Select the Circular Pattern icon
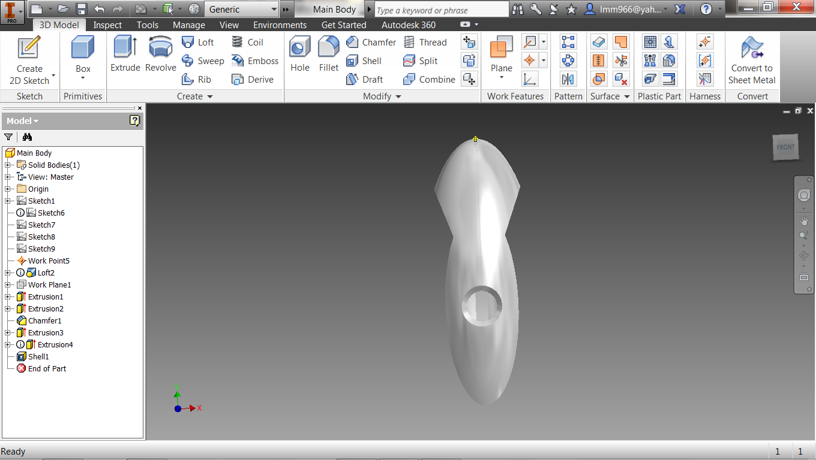 tap(568, 60)
